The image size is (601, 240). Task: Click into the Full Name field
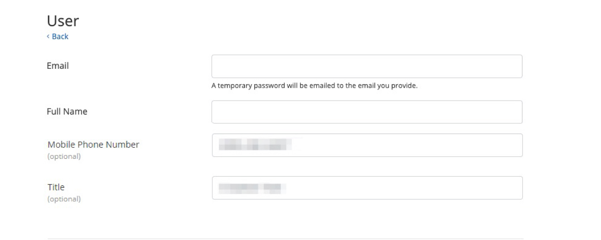click(366, 112)
